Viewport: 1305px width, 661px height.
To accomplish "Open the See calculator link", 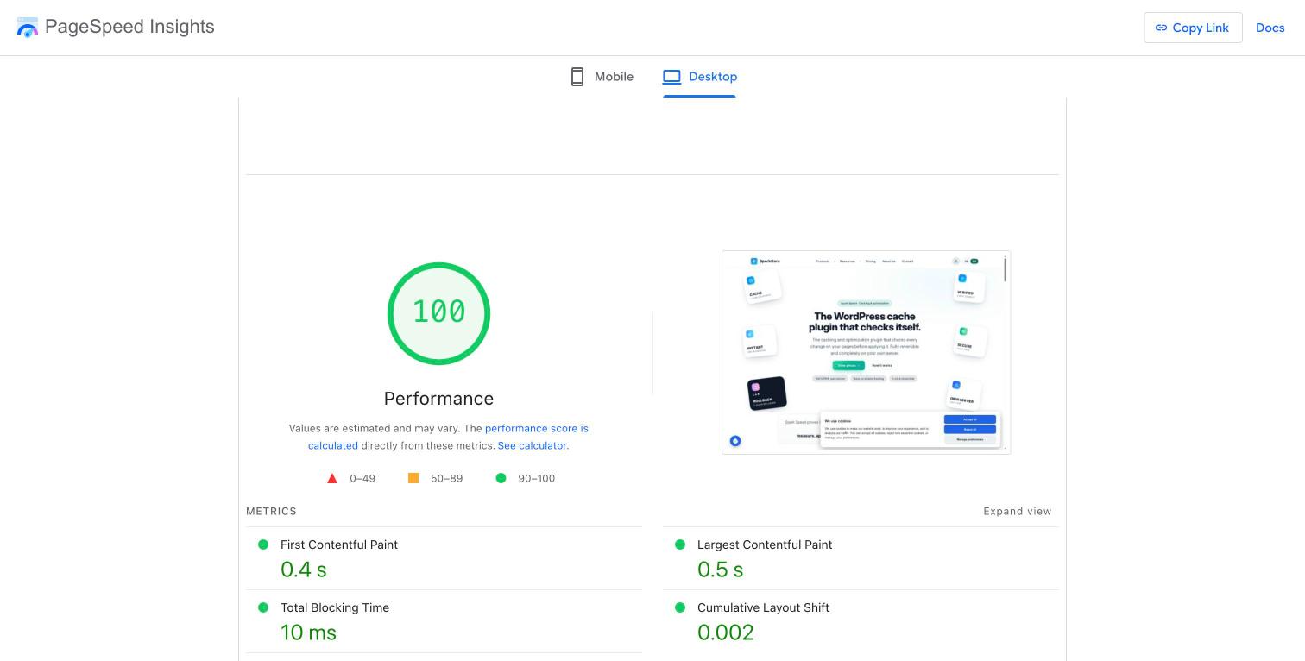I will 532,445.
